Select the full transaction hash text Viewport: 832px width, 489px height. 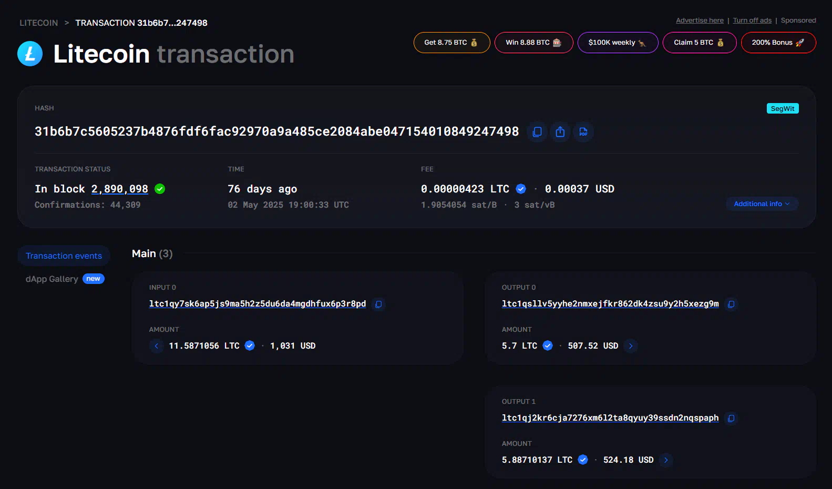(276, 131)
